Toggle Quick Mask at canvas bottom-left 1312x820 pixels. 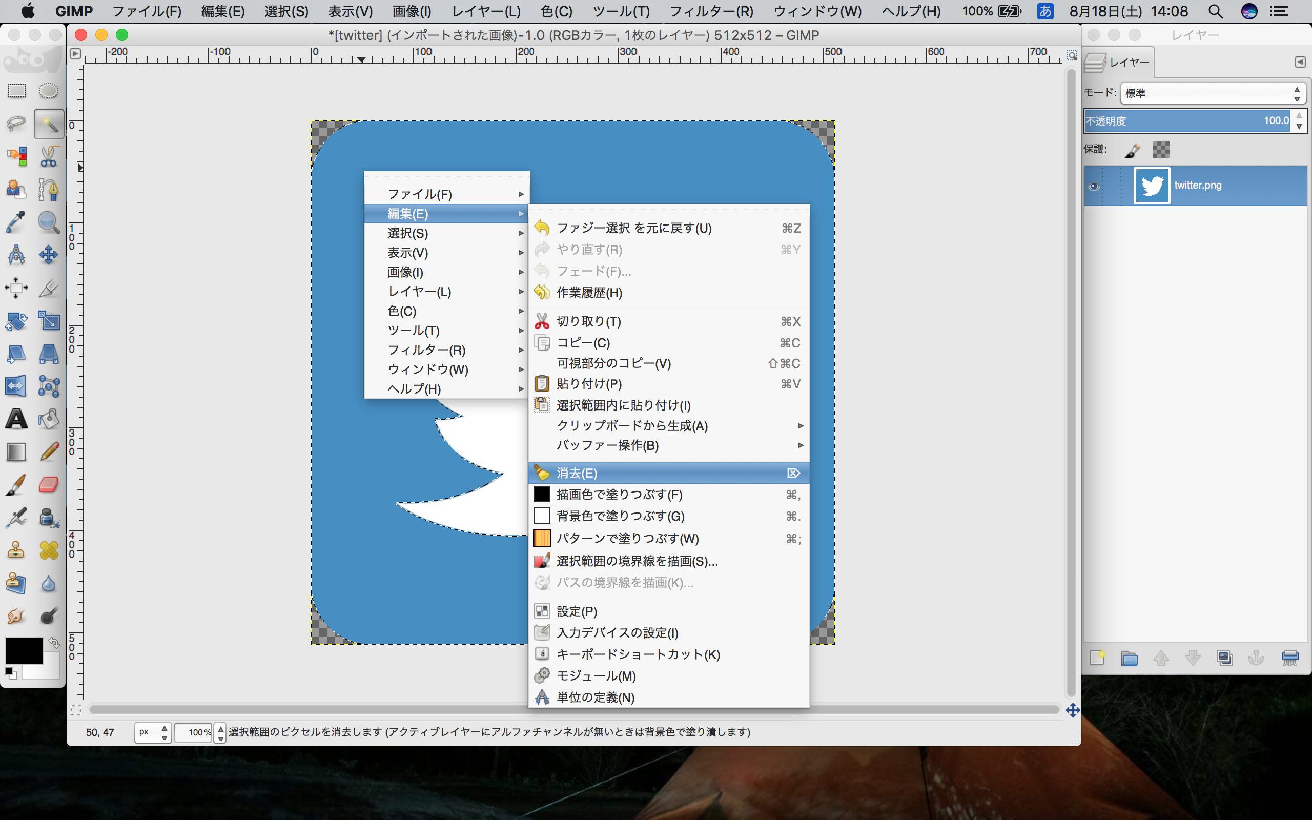click(x=75, y=710)
